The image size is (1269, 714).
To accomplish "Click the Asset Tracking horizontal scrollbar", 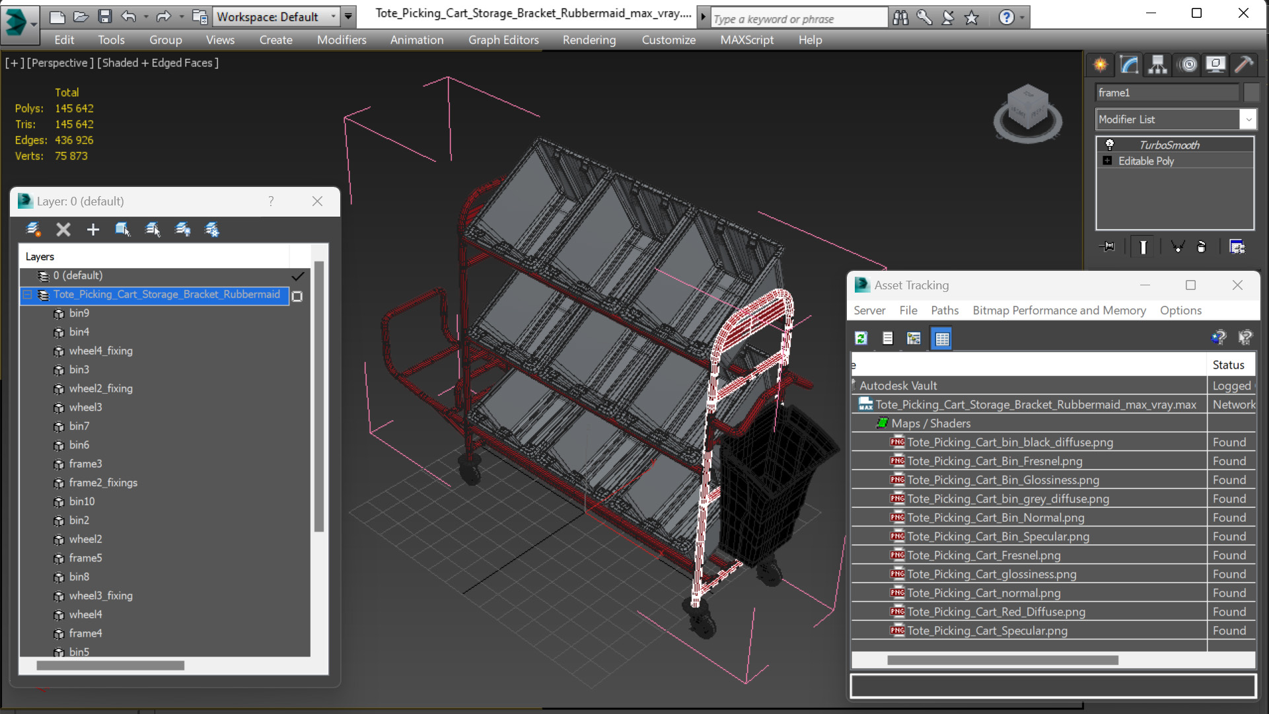I will point(1002,660).
